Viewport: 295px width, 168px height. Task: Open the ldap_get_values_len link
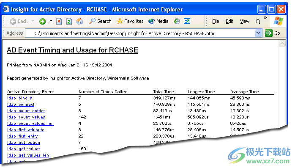(28, 155)
